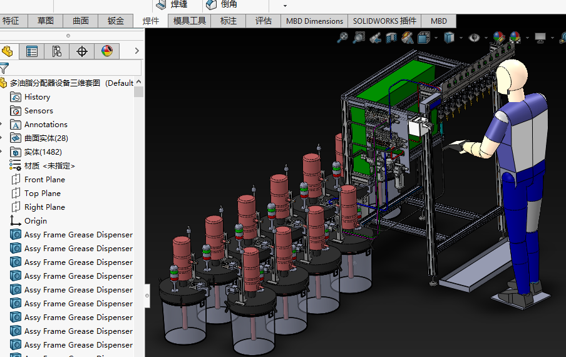
Task: Click the feature tree filter funnel
Action: 5,68
